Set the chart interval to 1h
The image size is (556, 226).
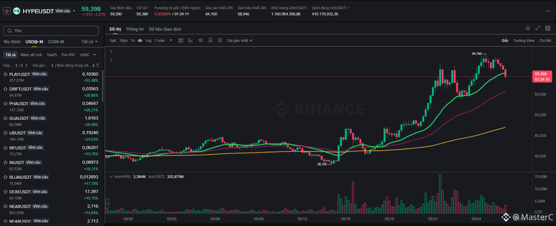coord(133,41)
